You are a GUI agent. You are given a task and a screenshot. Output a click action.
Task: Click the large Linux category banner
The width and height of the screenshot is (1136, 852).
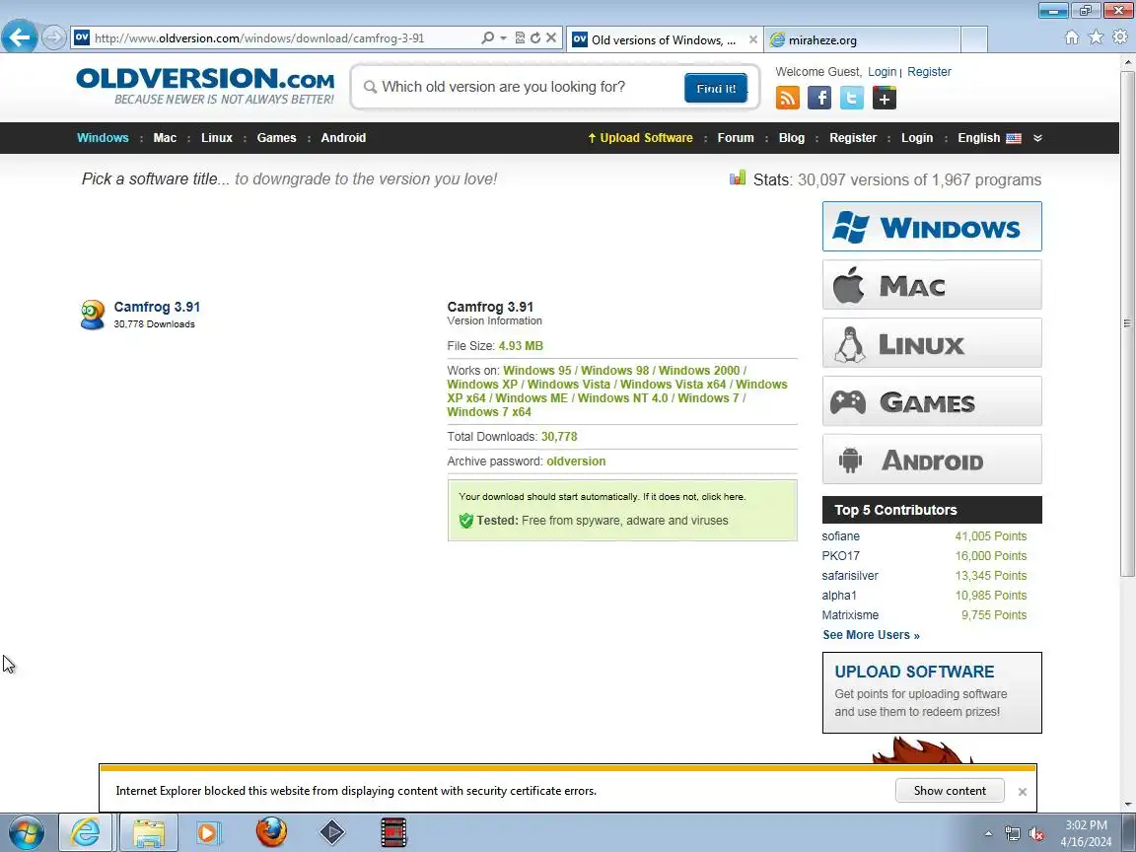[932, 343]
